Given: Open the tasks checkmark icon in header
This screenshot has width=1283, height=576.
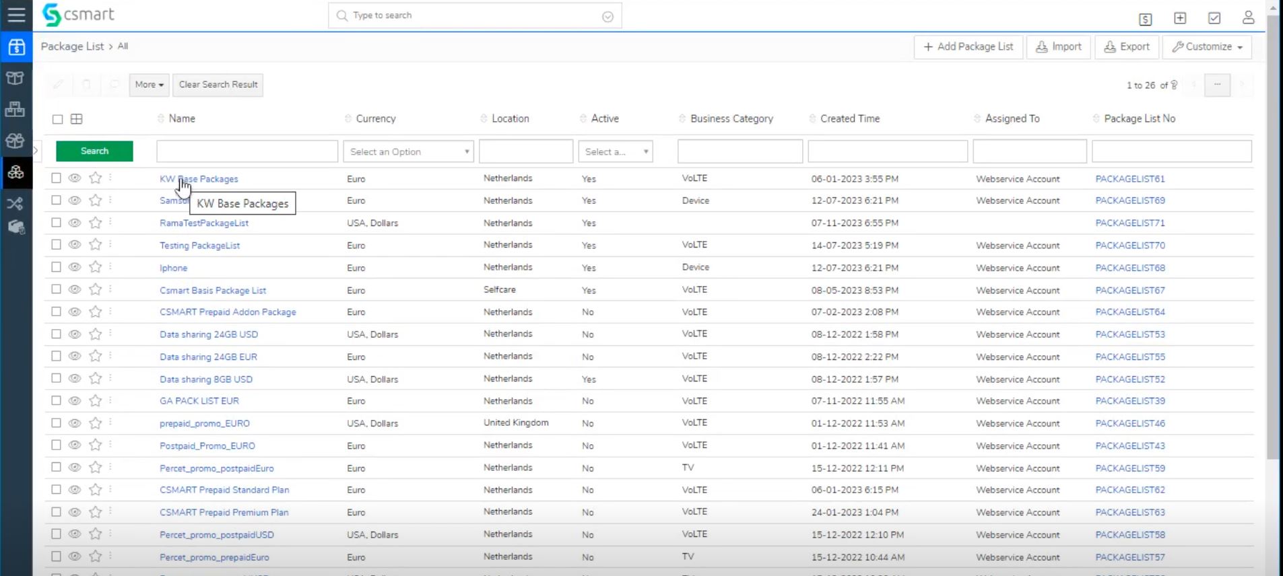Looking at the screenshot, I should pos(1214,18).
